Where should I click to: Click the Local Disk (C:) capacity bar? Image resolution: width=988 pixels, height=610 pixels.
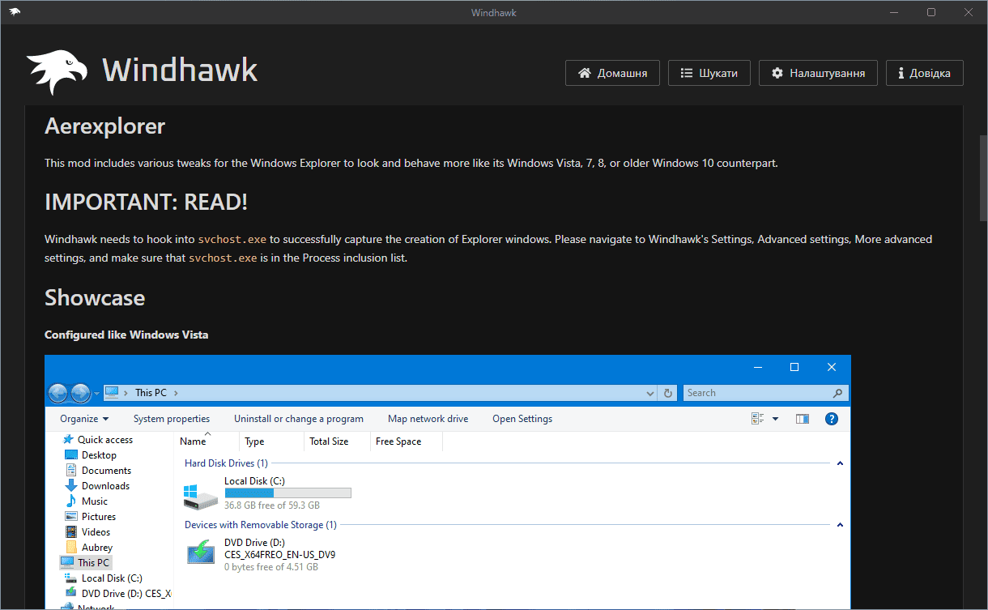tap(287, 493)
